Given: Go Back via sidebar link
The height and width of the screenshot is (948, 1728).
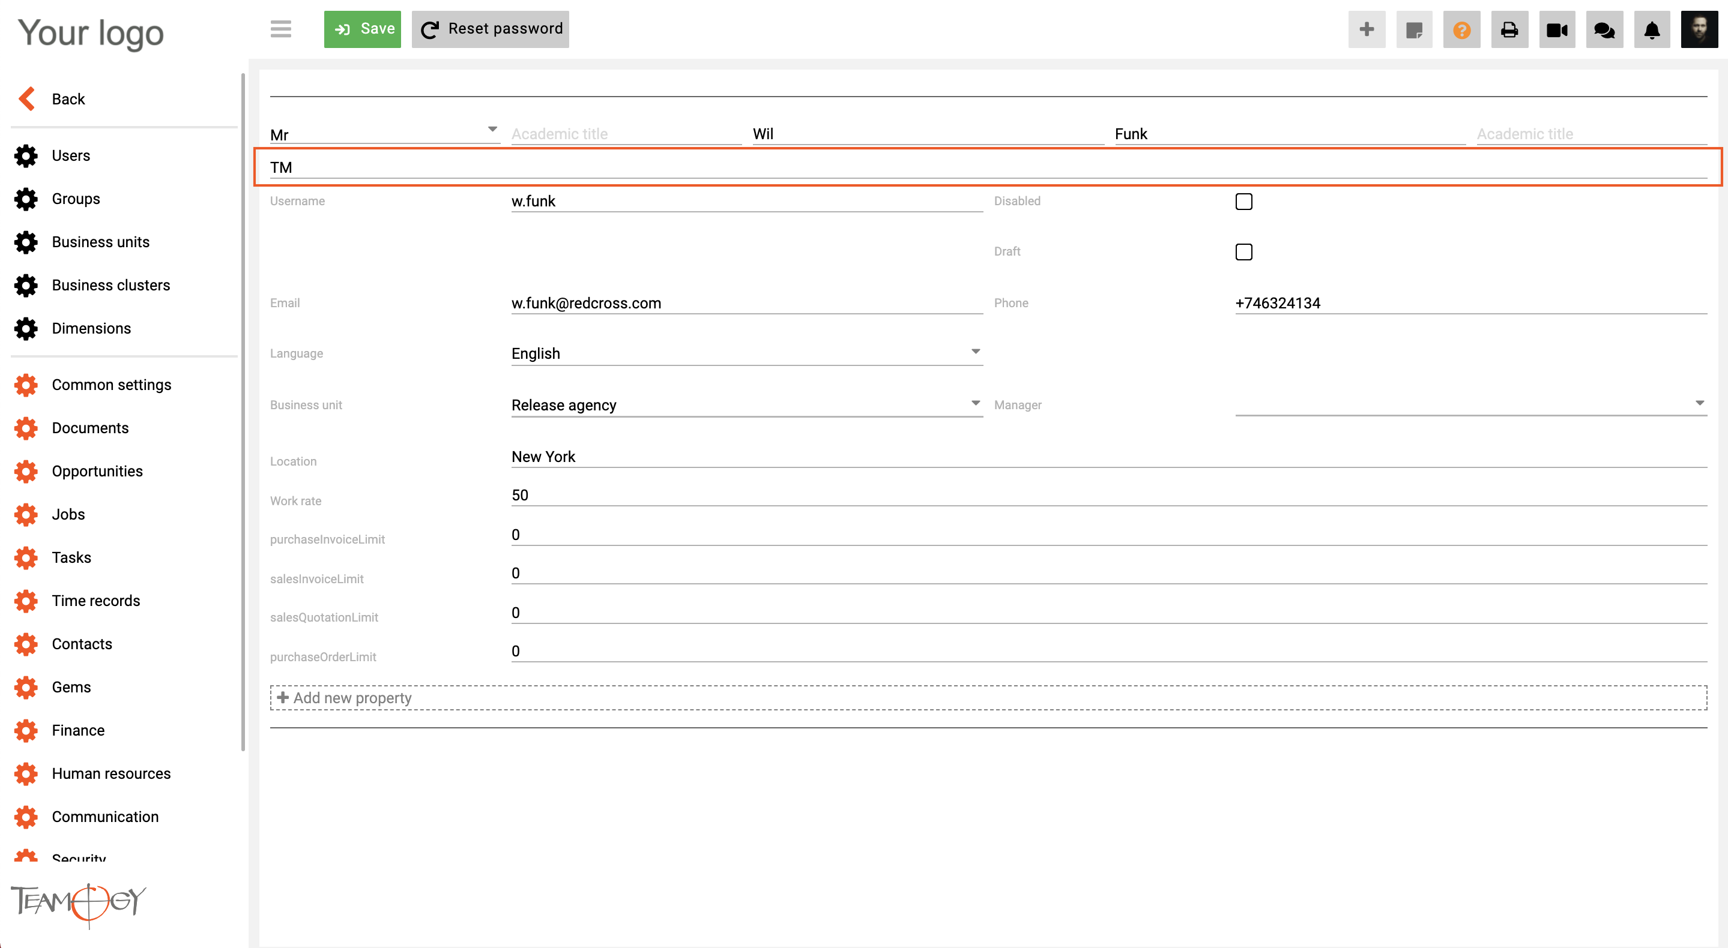Looking at the screenshot, I should point(68,98).
